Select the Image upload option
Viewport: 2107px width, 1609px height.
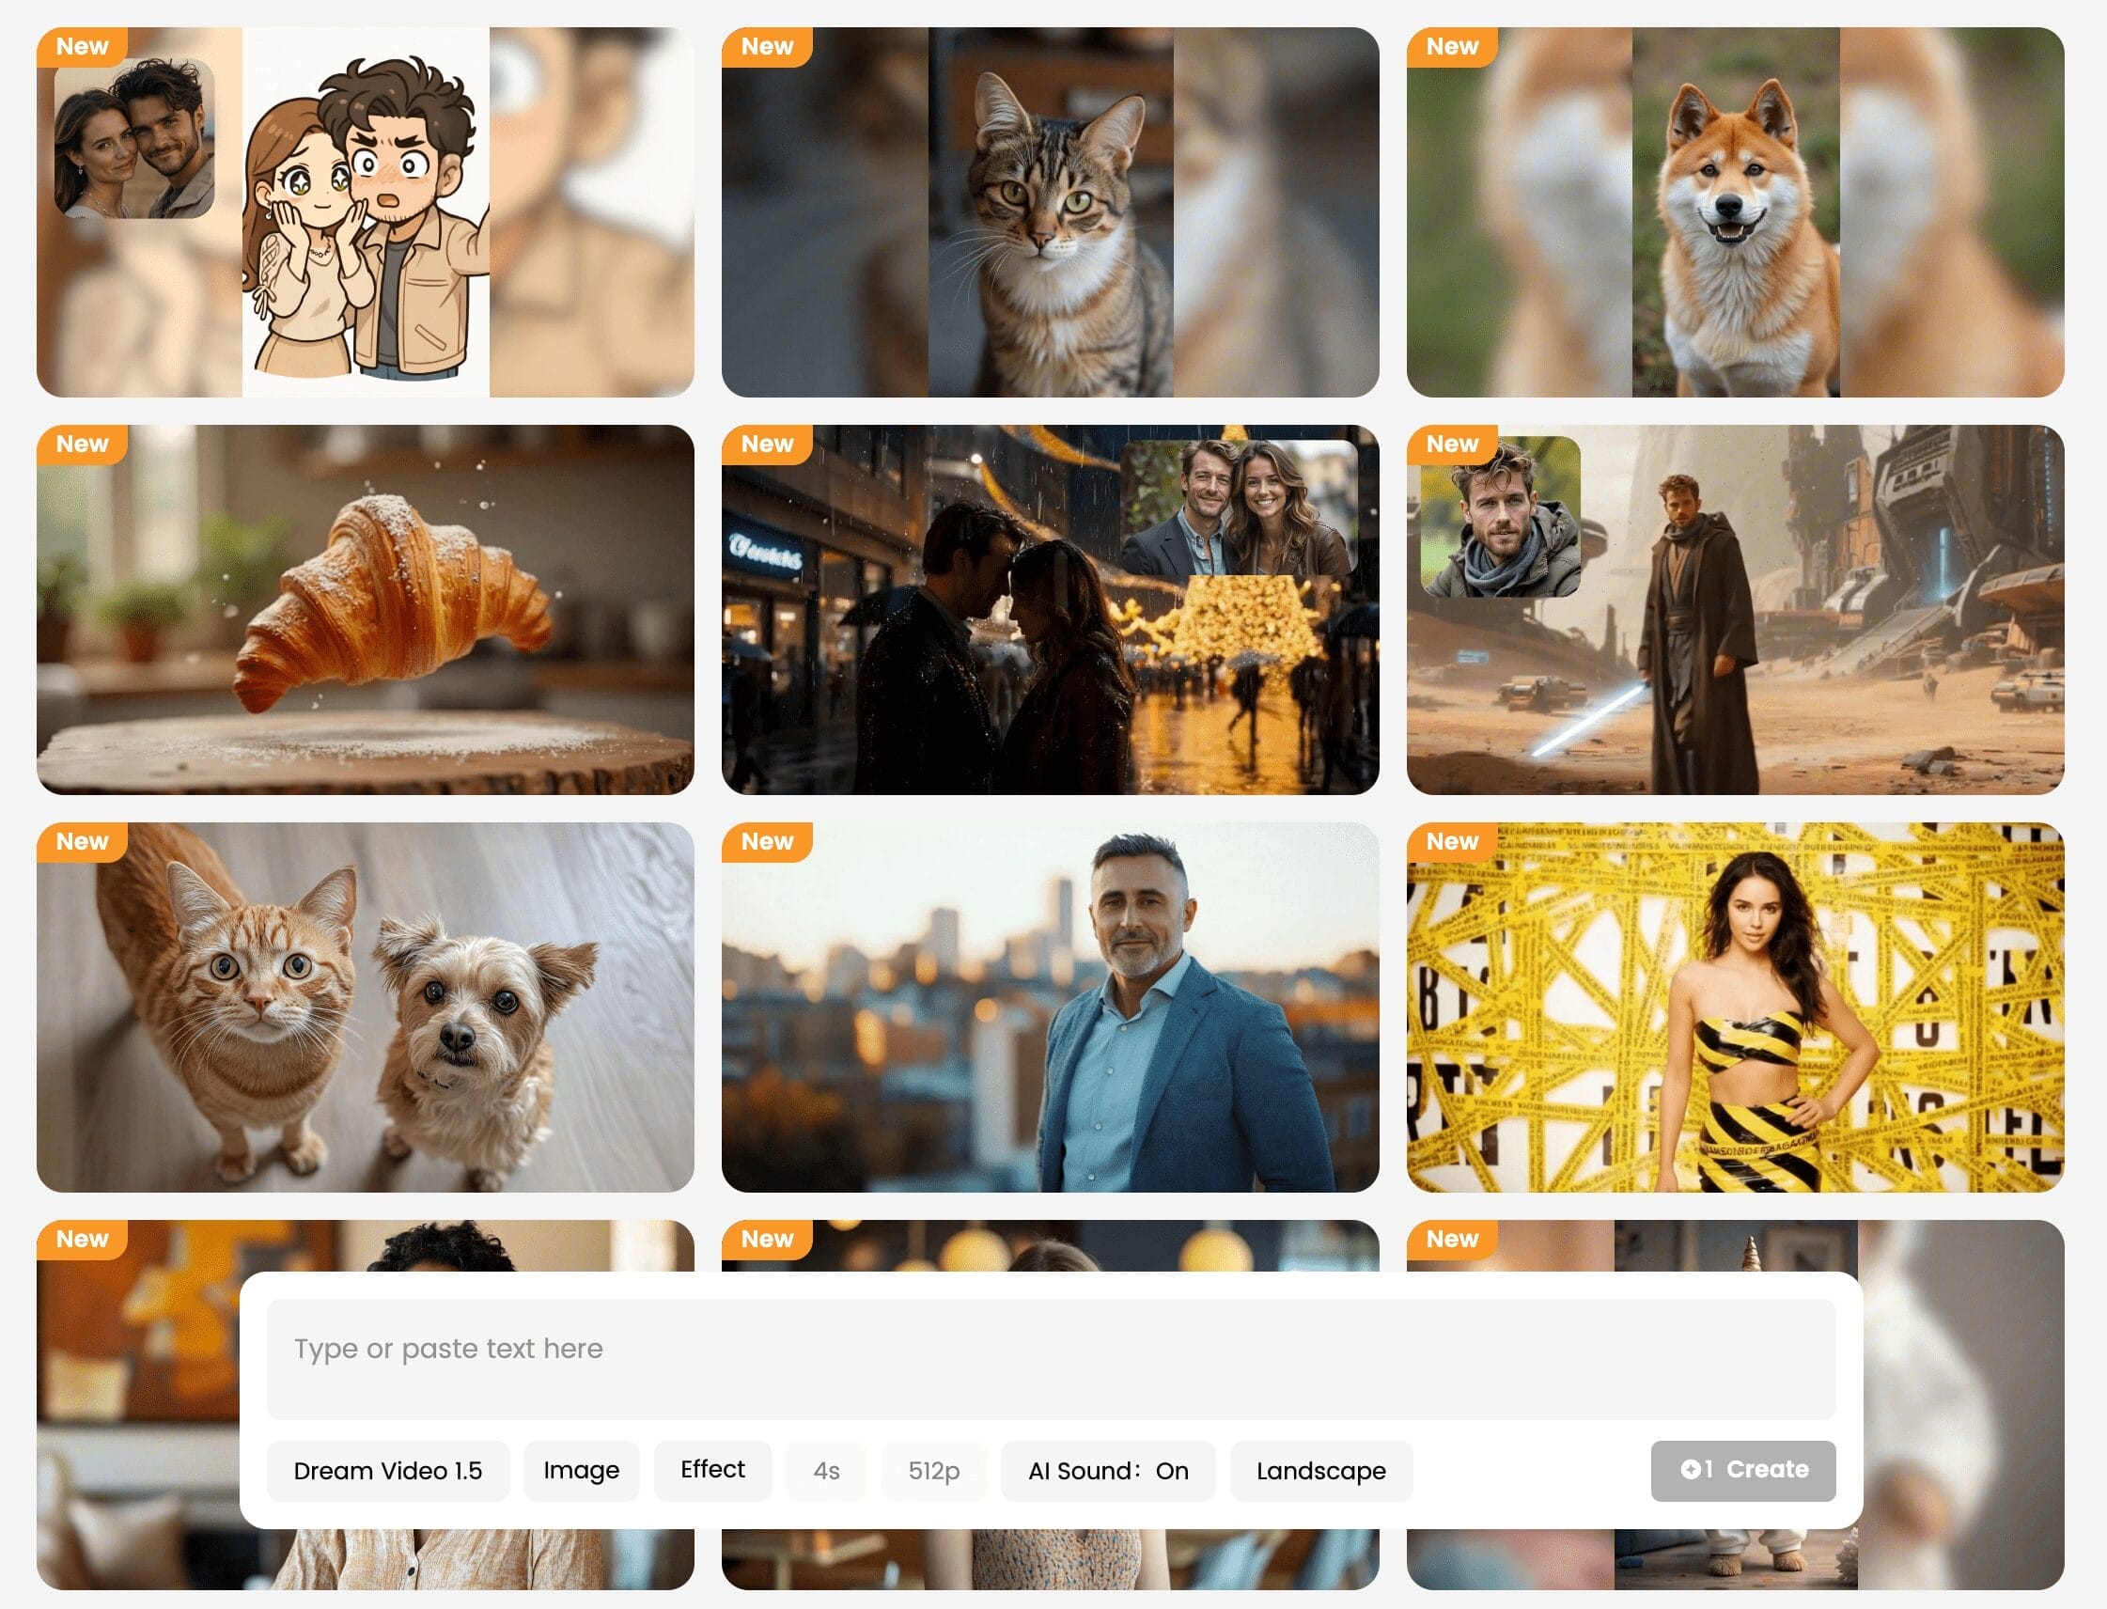[581, 1471]
